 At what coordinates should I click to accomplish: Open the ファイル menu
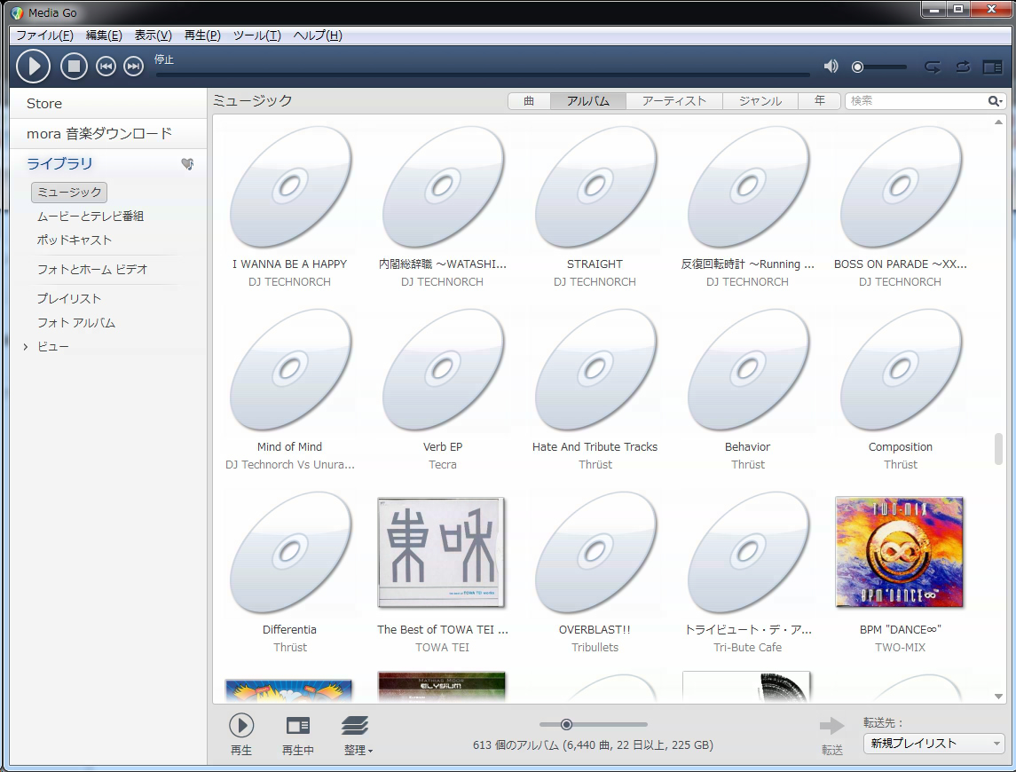pyautogui.click(x=44, y=35)
